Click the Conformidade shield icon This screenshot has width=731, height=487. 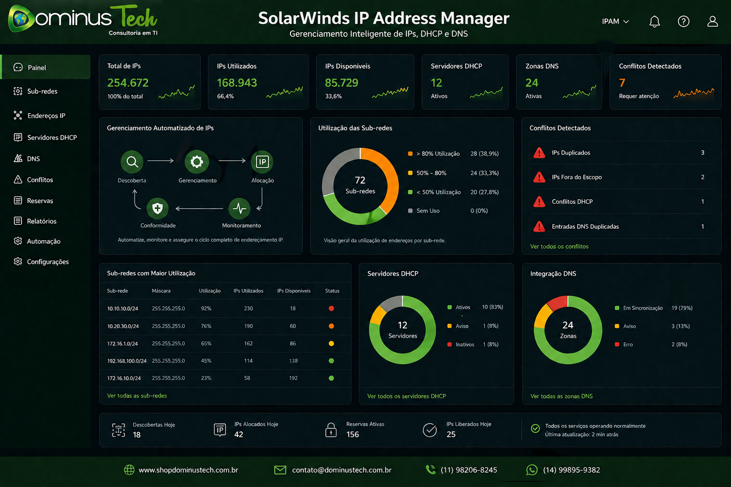[158, 208]
